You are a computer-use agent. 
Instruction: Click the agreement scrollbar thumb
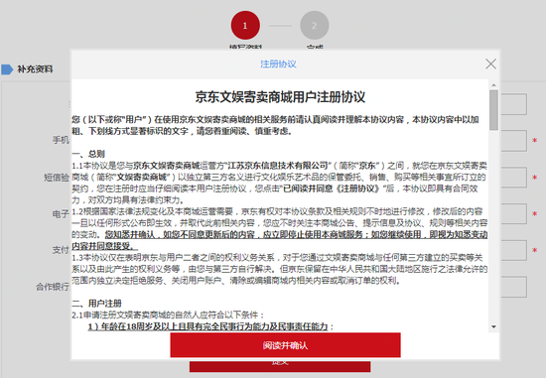(x=493, y=110)
